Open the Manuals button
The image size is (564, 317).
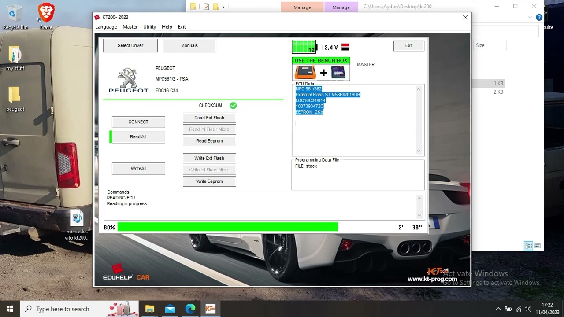189,45
